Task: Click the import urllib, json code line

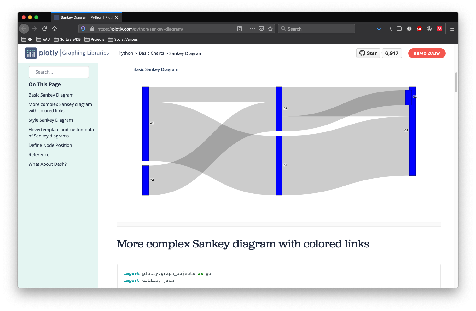Action: (x=149, y=280)
